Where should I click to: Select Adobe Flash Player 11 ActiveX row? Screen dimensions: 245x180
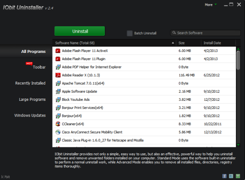pyautogui.click(x=144, y=51)
